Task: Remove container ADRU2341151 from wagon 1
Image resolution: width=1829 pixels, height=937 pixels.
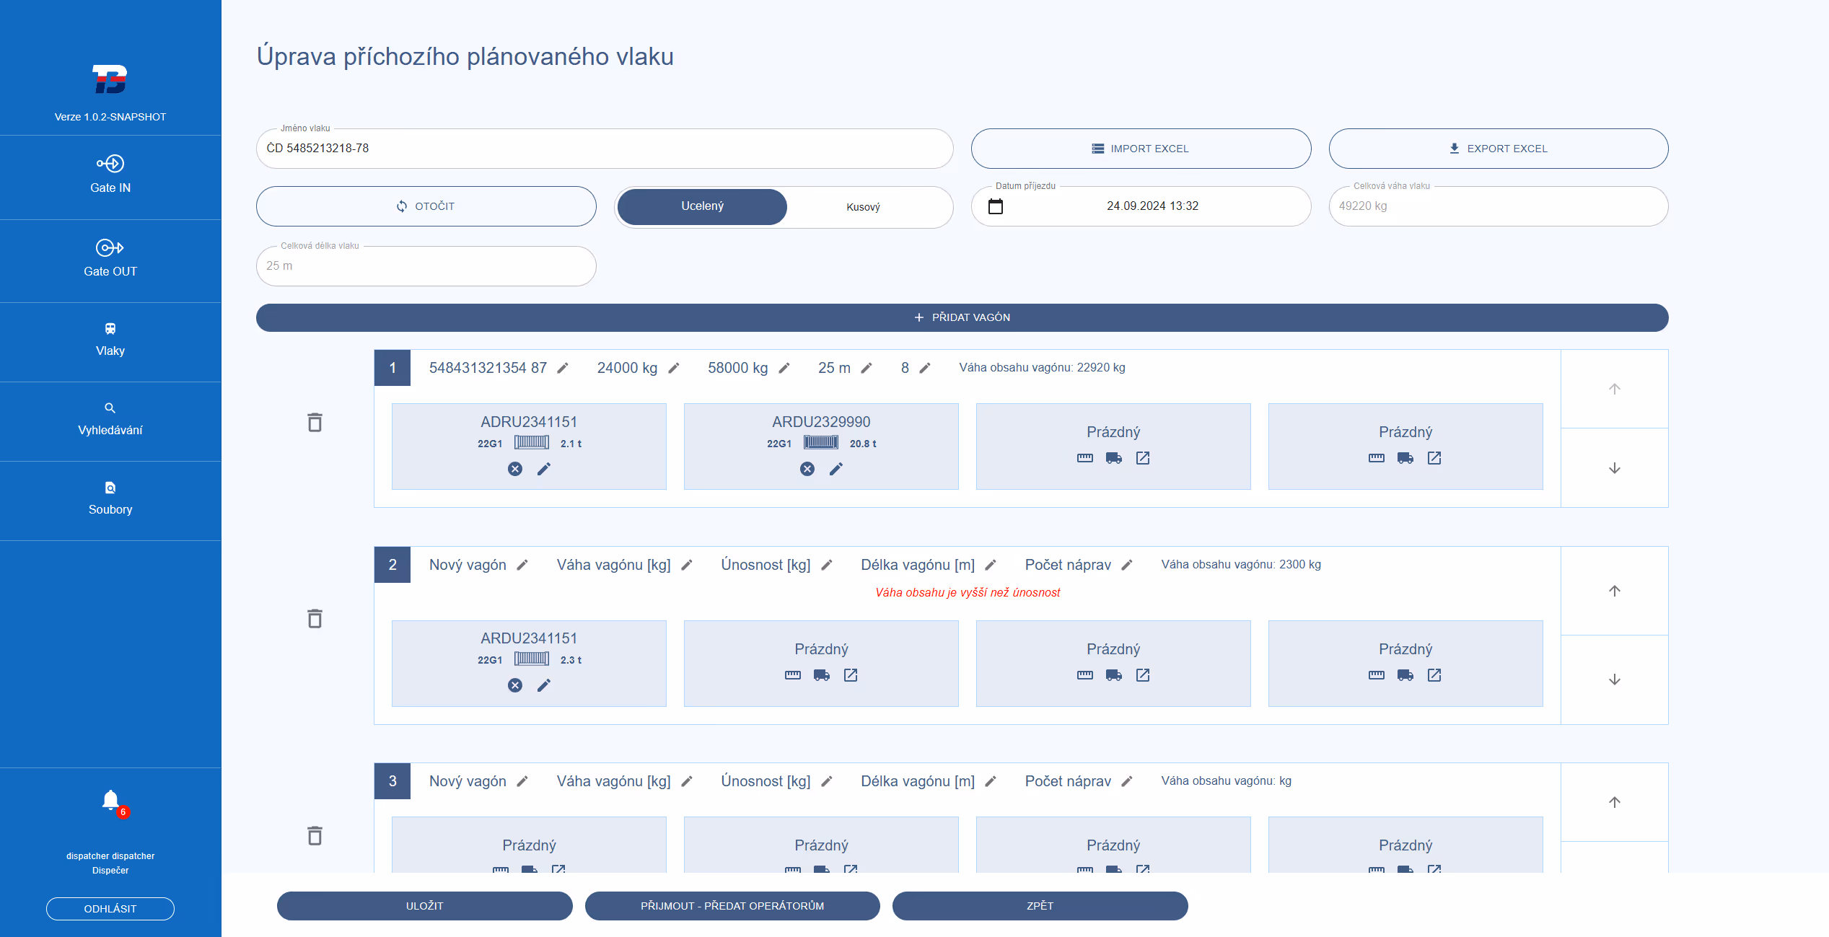Action: [514, 469]
